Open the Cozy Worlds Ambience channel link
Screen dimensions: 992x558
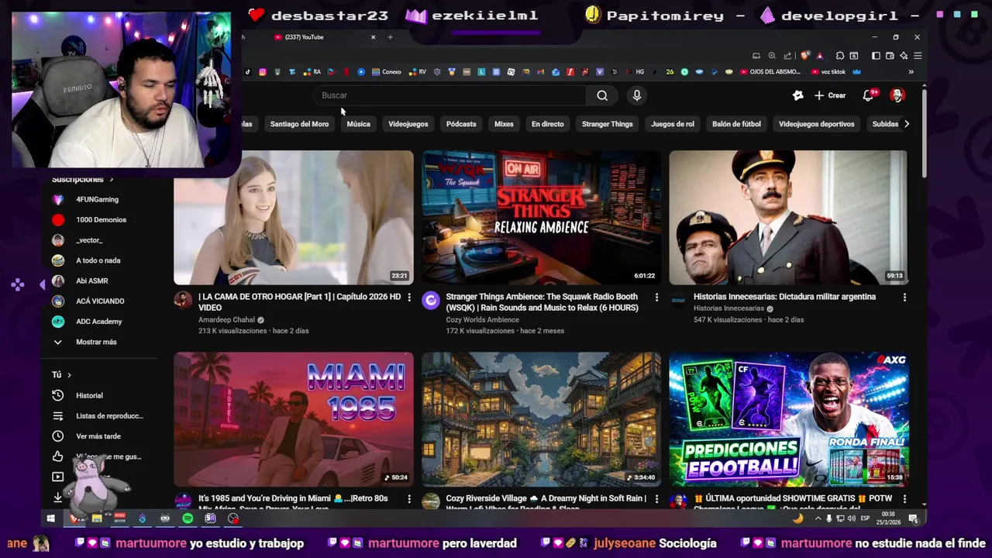click(x=482, y=319)
